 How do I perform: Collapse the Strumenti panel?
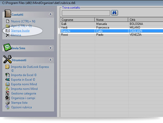(51, 60)
